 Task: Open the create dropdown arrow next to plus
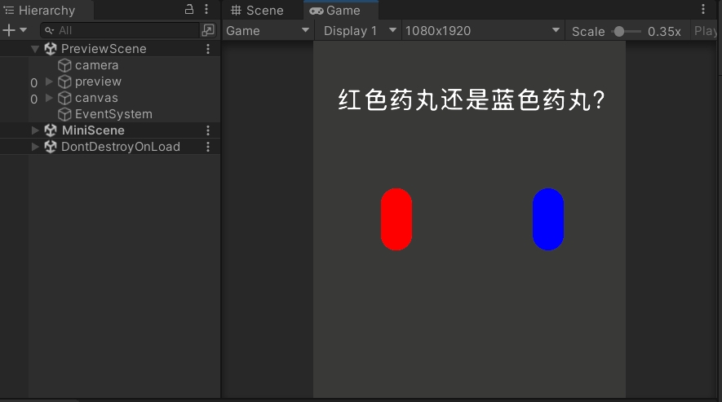click(x=24, y=30)
